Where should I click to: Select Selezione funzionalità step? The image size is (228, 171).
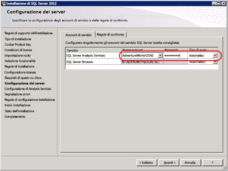pos(20,61)
